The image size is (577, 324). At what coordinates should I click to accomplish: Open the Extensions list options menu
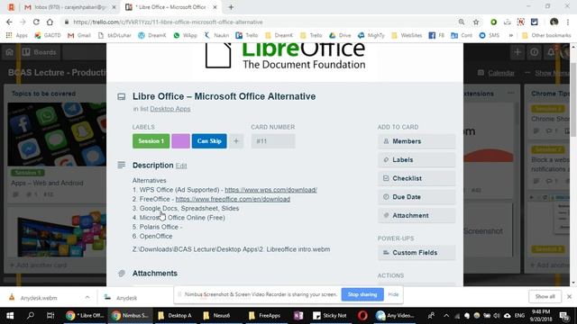[x=511, y=94]
